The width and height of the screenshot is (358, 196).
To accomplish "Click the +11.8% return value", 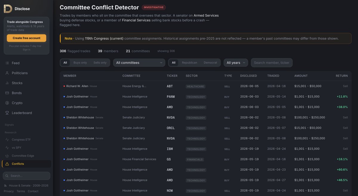I will 342,97.
